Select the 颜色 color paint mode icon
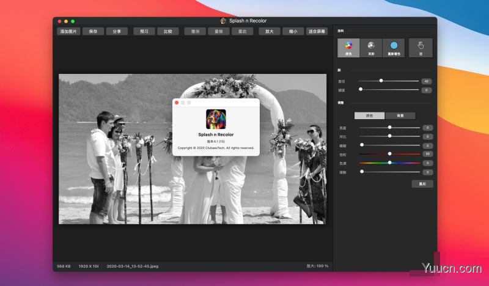This screenshot has height=286, width=489. [348, 48]
